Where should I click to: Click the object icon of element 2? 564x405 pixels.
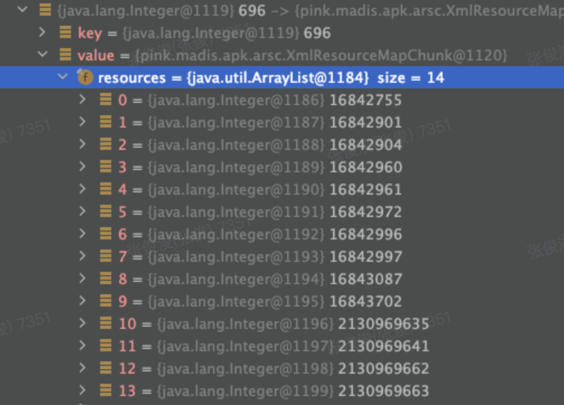pyautogui.click(x=105, y=144)
